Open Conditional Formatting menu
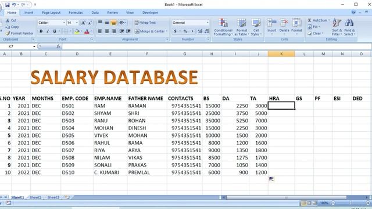This screenshot has height=209, width=372. click(x=223, y=27)
